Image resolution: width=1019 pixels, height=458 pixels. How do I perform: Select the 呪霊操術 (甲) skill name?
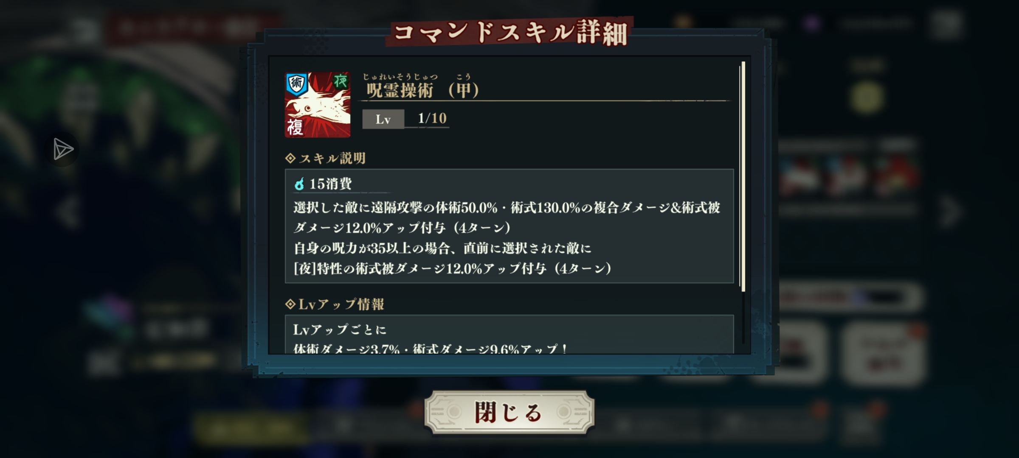pos(422,90)
